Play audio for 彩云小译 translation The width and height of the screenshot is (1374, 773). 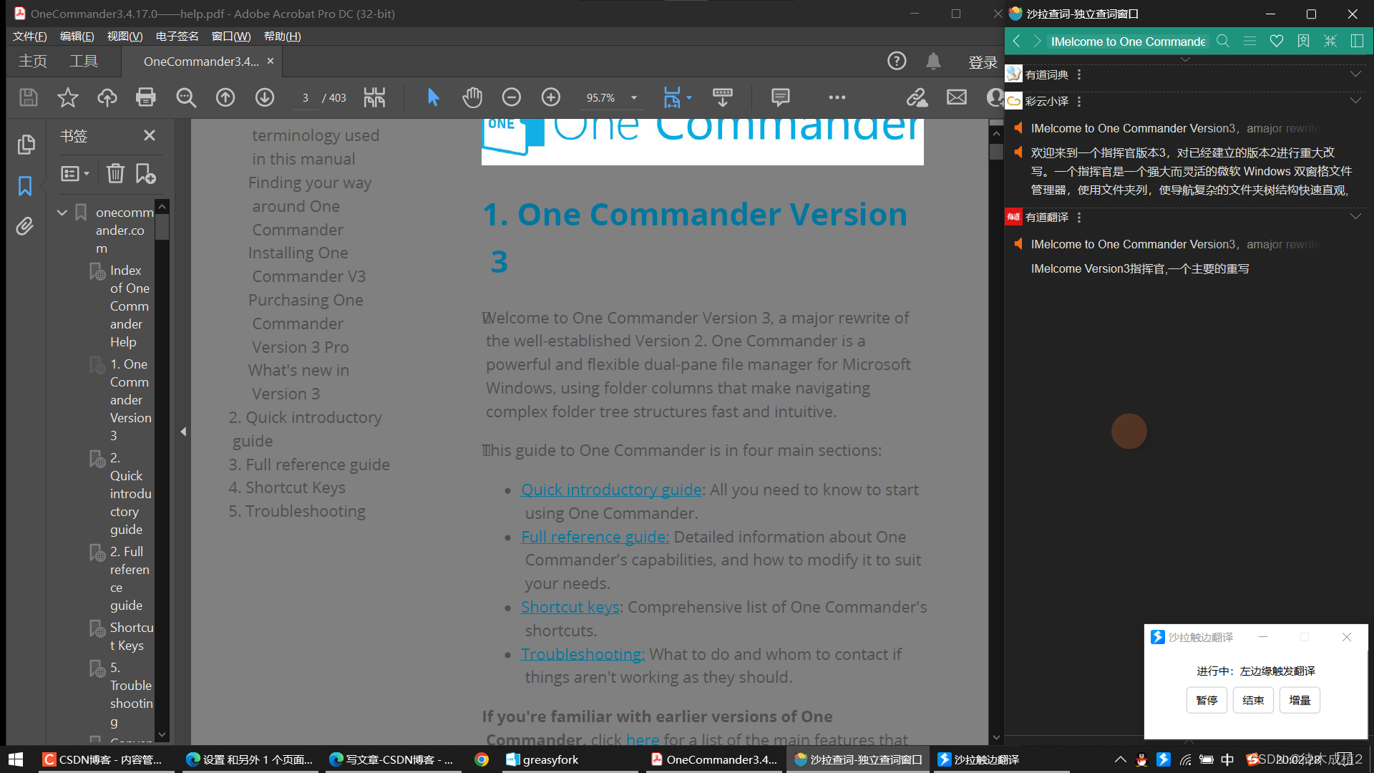point(1018,152)
